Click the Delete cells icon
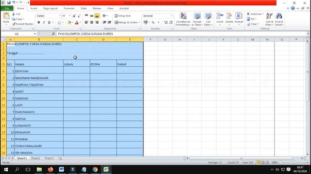This screenshot has height=174, width=311. coord(229,16)
